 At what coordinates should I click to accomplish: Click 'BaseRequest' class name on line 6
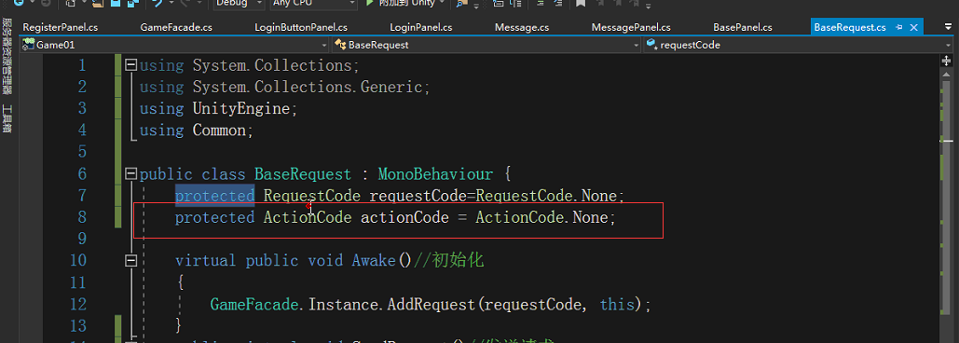coord(303,174)
